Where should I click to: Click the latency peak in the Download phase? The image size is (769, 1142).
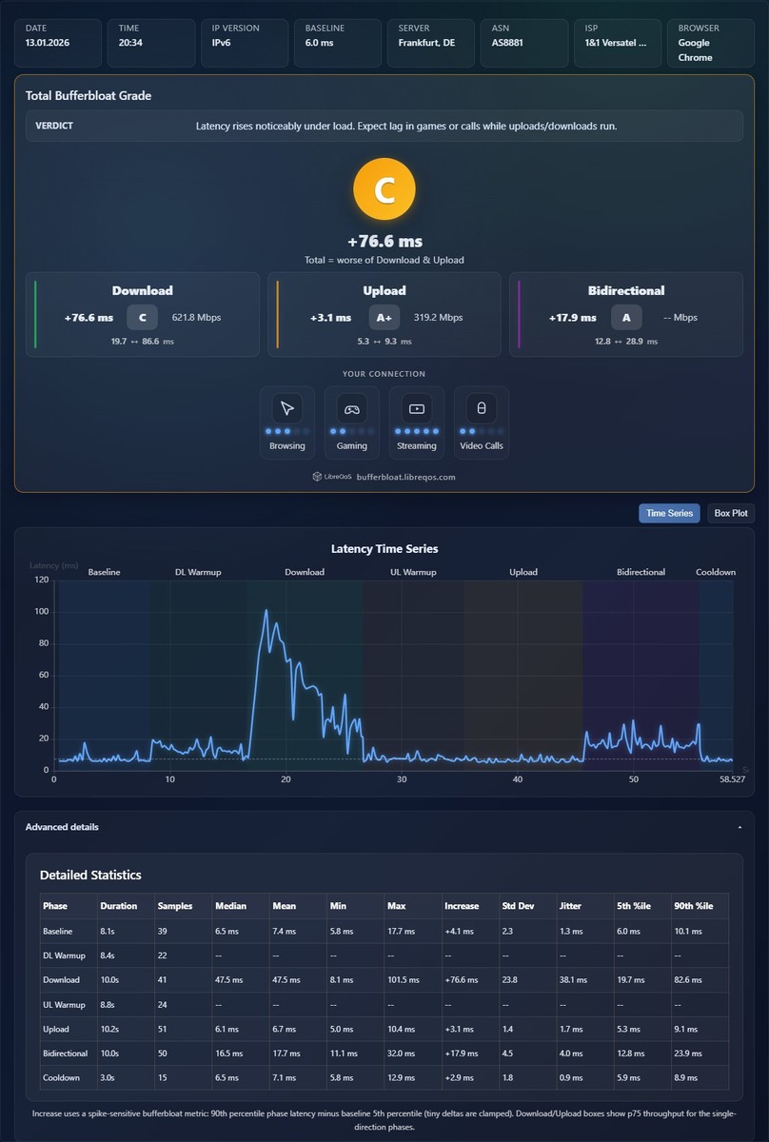click(x=266, y=610)
